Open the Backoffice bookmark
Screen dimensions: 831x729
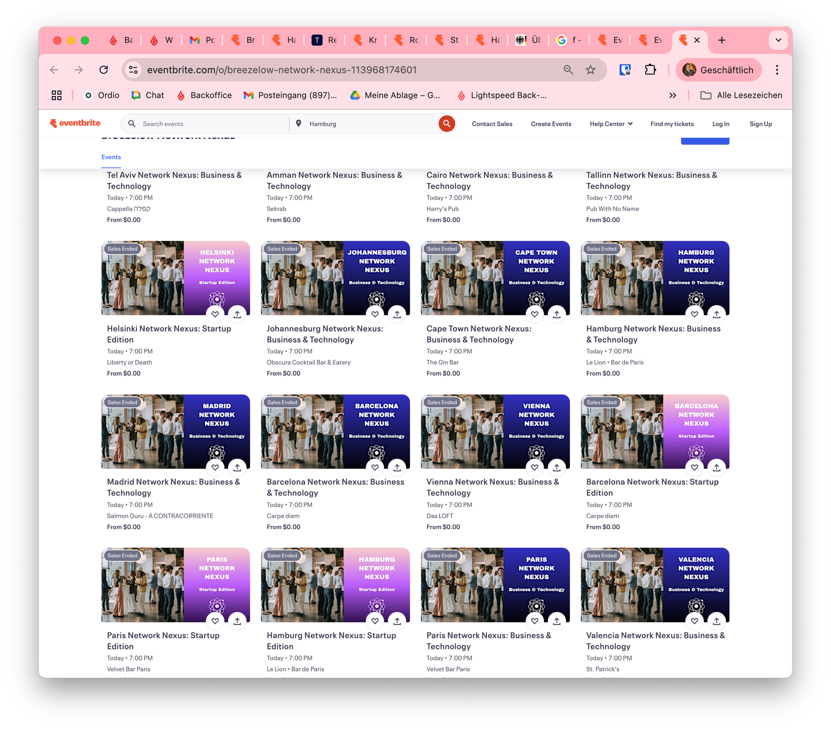pyautogui.click(x=204, y=95)
